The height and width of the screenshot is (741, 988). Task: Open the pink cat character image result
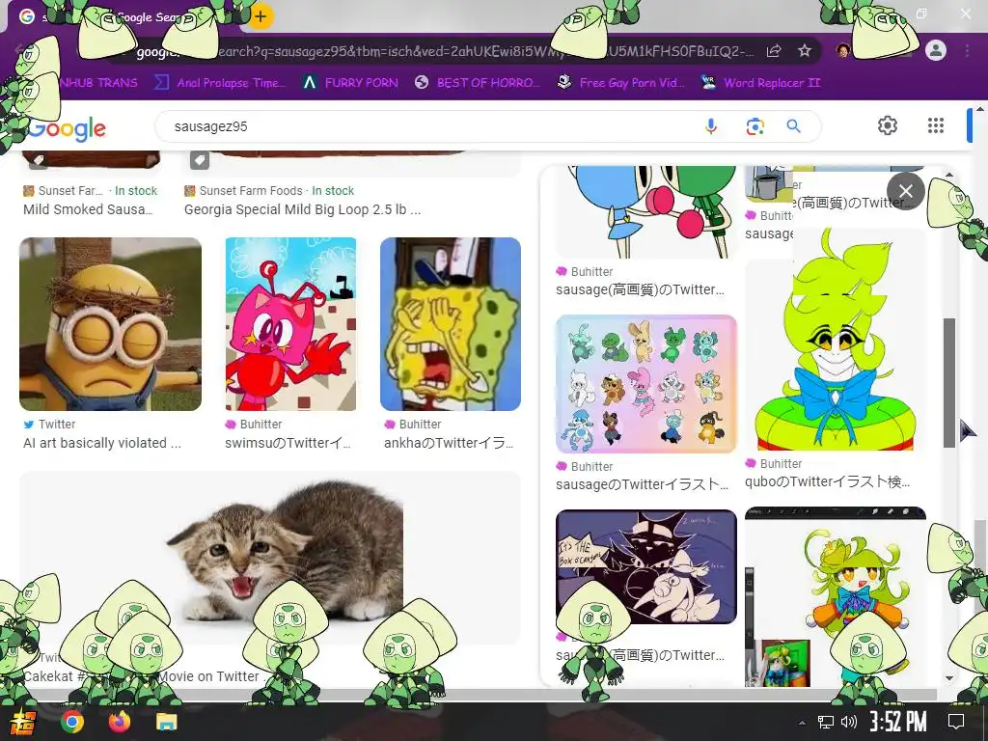(290, 324)
